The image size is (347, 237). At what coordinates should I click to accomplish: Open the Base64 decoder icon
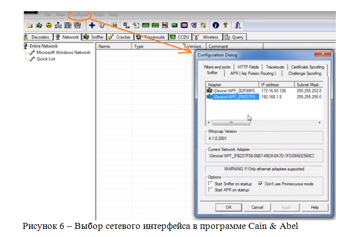126,25
